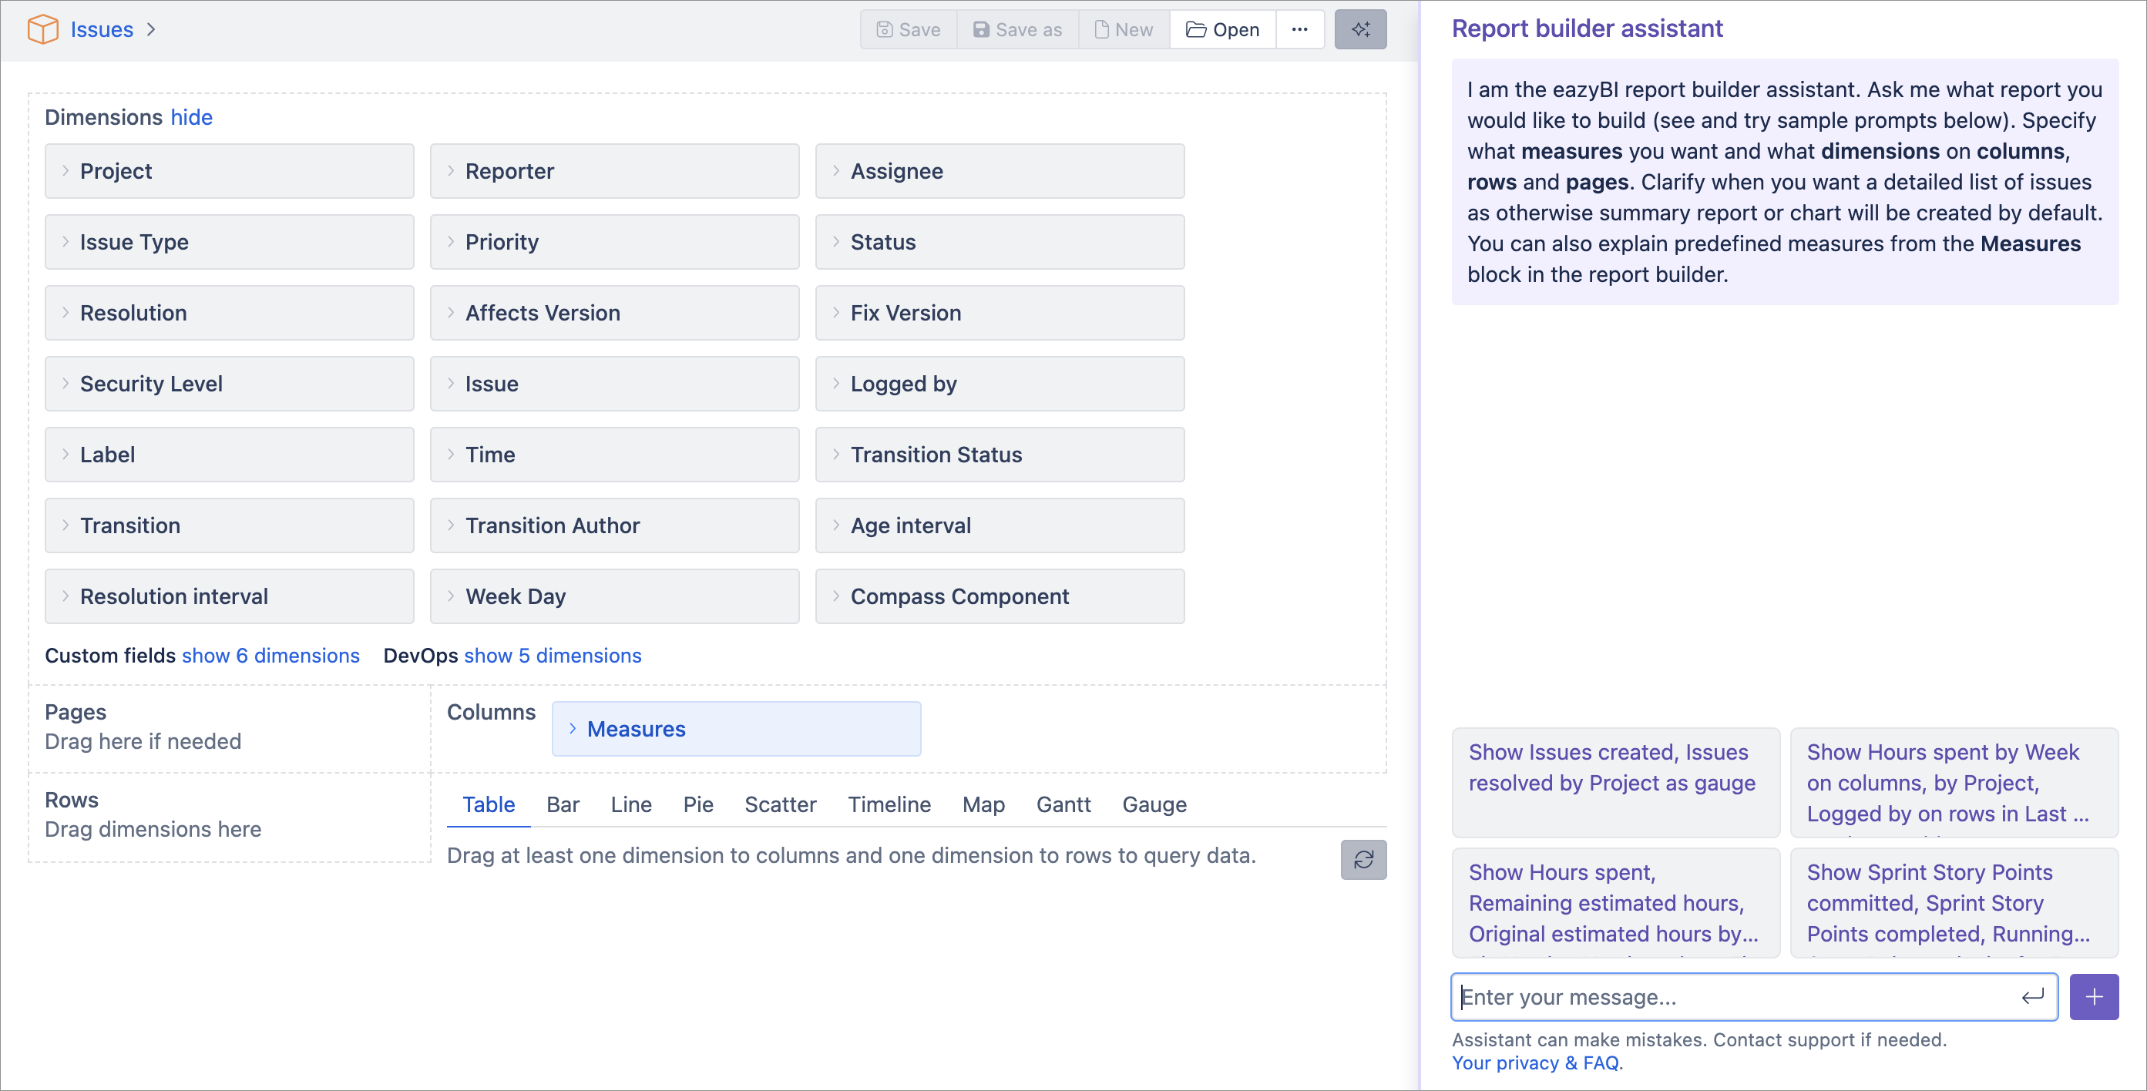This screenshot has width=2147, height=1091.
Task: Expand Measures in Columns
Action: pos(736,728)
